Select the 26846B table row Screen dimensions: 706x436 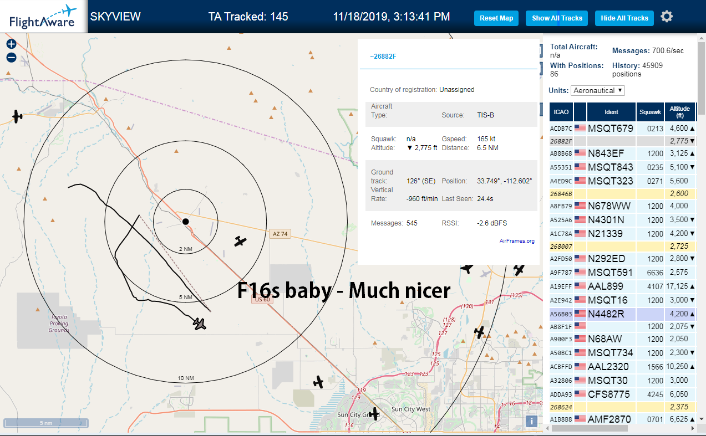[x=622, y=194]
